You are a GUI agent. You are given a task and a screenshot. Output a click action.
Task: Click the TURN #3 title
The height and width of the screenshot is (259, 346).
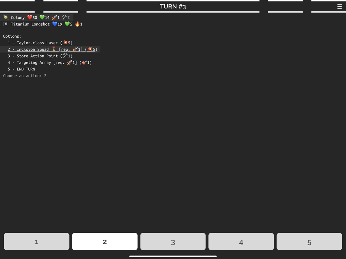pyautogui.click(x=173, y=6)
